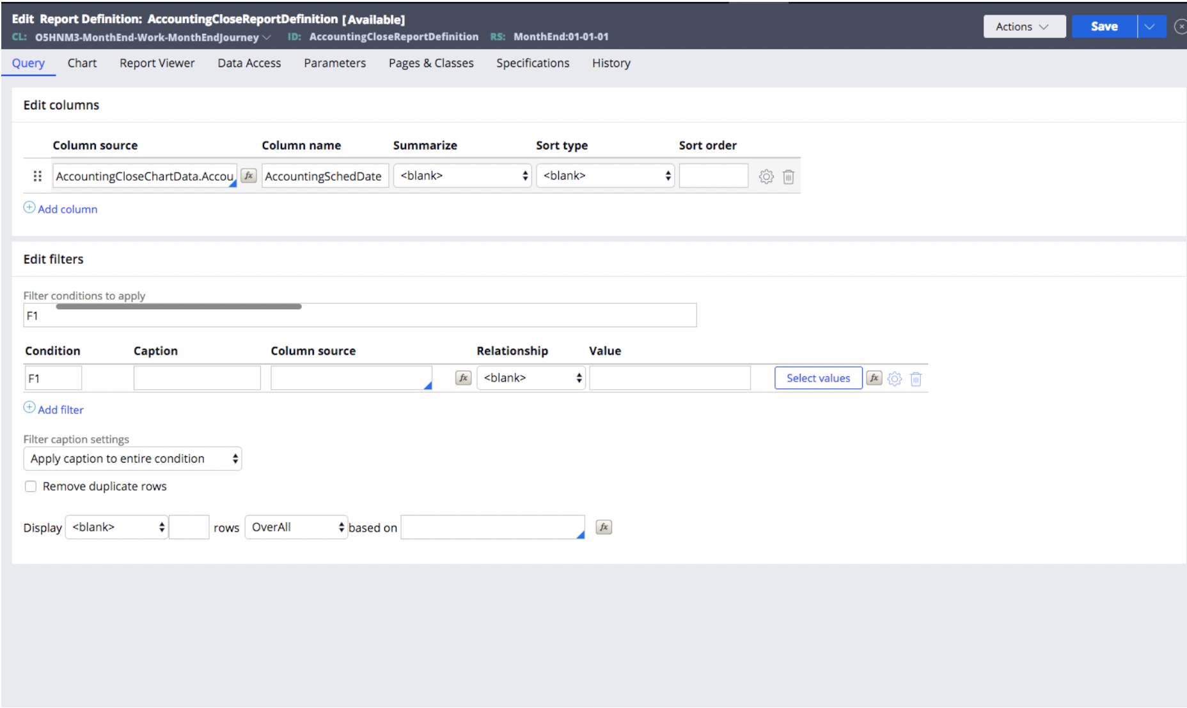
Task: Open expression builder for filter value
Action: (x=874, y=378)
